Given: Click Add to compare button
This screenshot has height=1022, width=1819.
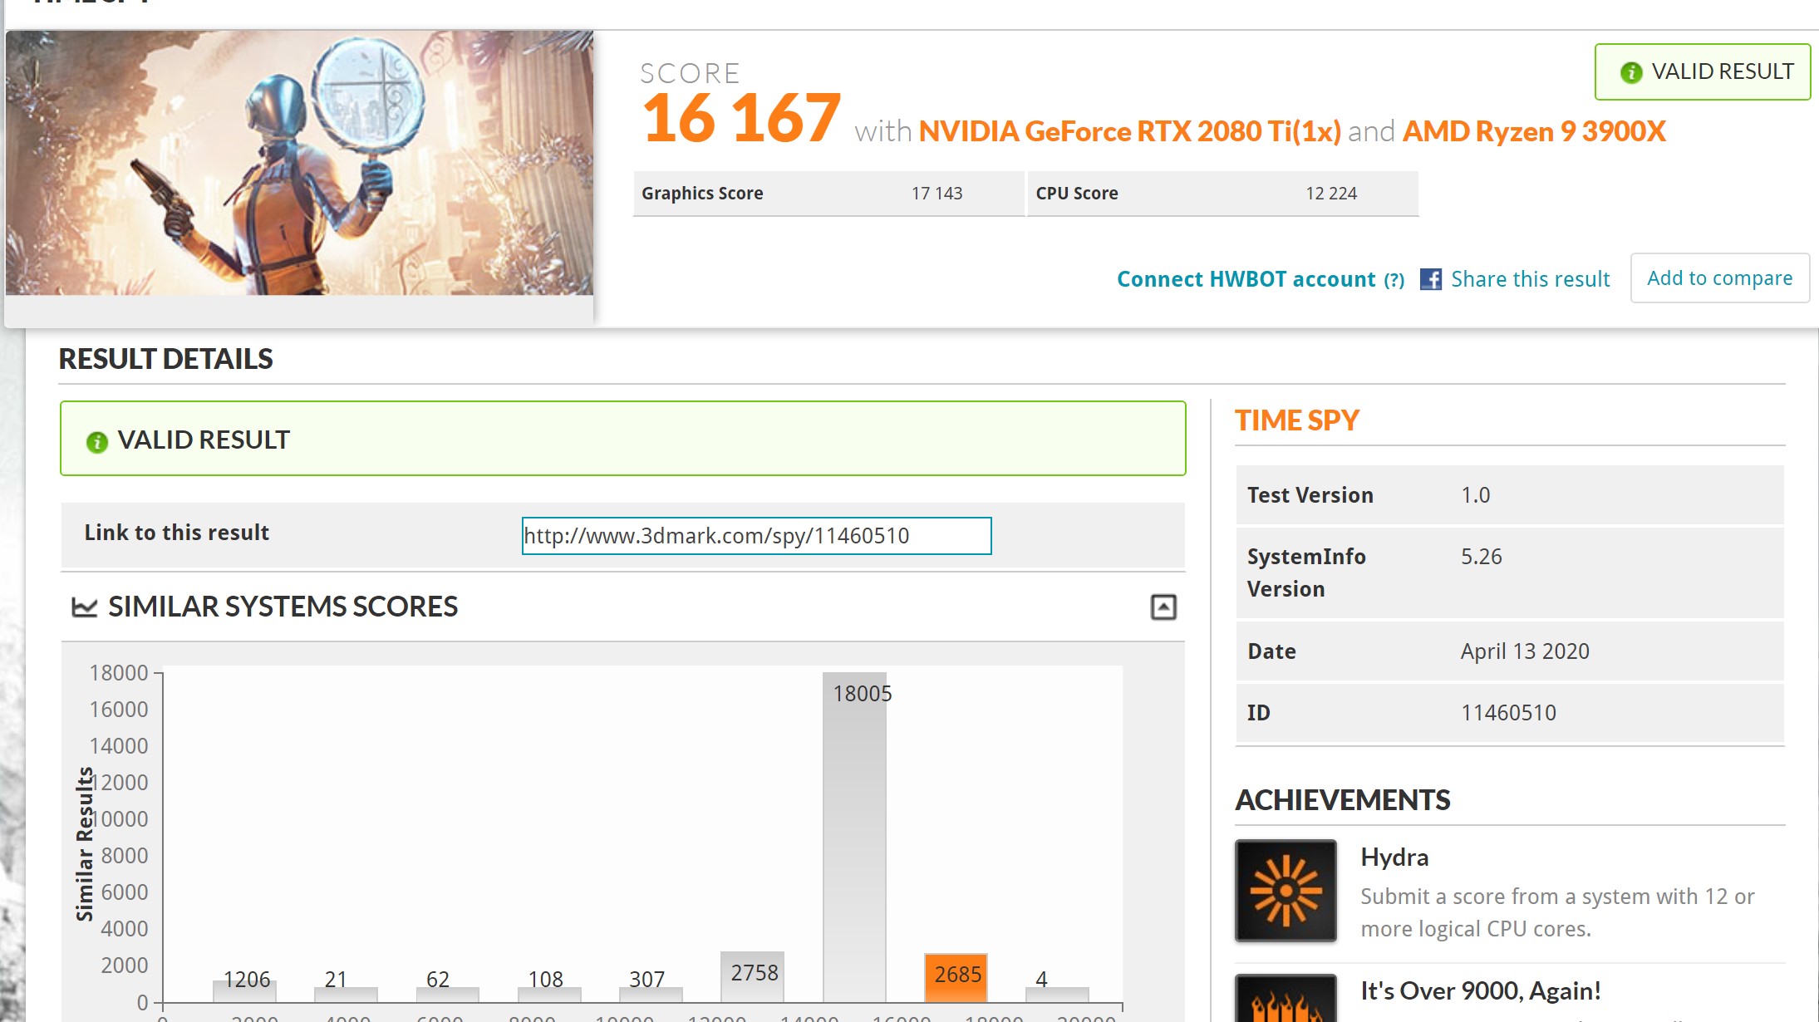Looking at the screenshot, I should tap(1719, 278).
